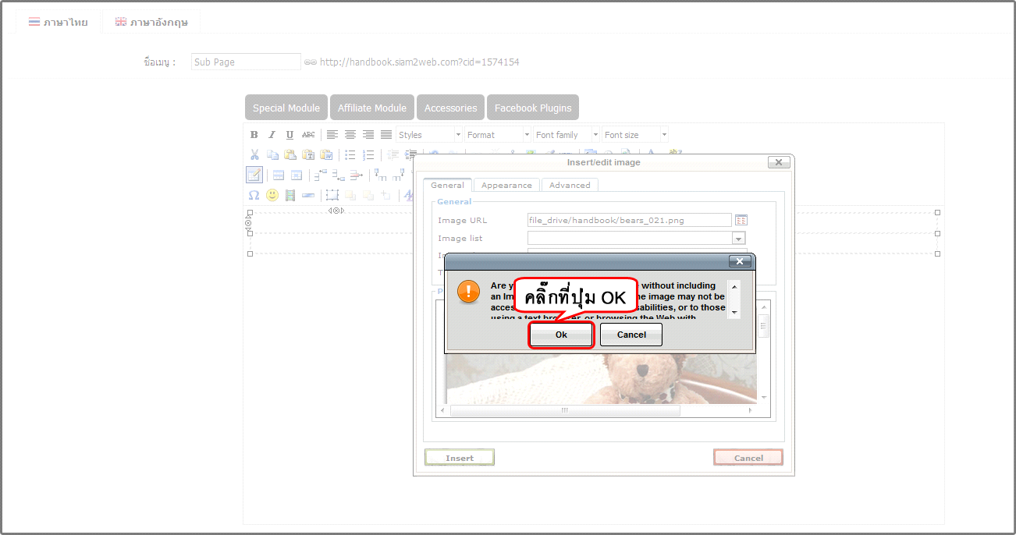Paste from Word icon
This screenshot has height=535, width=1016.
(326, 155)
